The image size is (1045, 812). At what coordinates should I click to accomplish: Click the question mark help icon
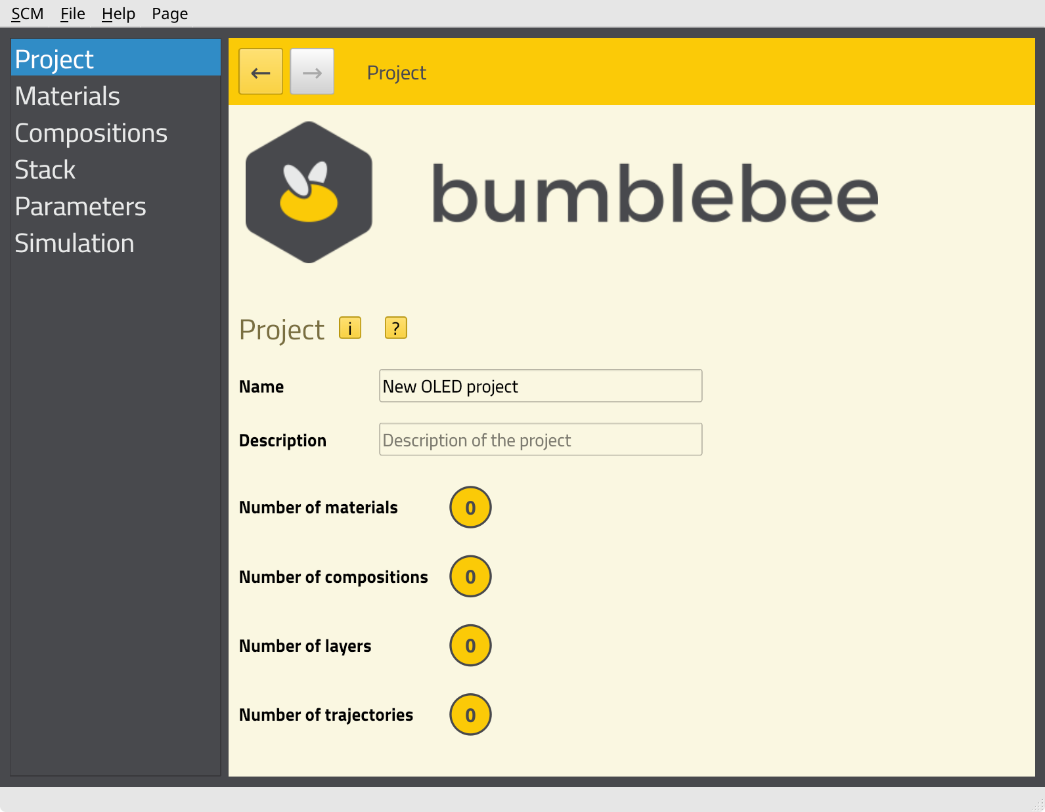point(395,328)
